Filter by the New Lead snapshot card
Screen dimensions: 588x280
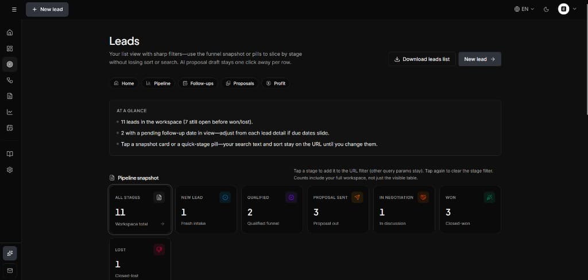pos(206,209)
